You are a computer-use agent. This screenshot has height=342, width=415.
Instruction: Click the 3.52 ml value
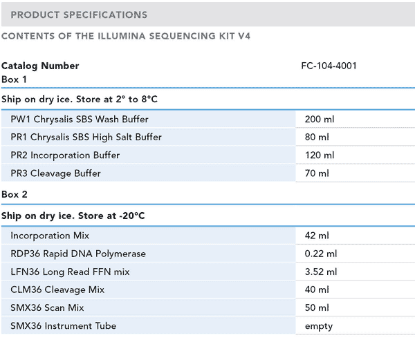[321, 272]
